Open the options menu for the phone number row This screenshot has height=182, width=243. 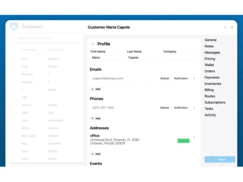pyautogui.click(x=194, y=108)
